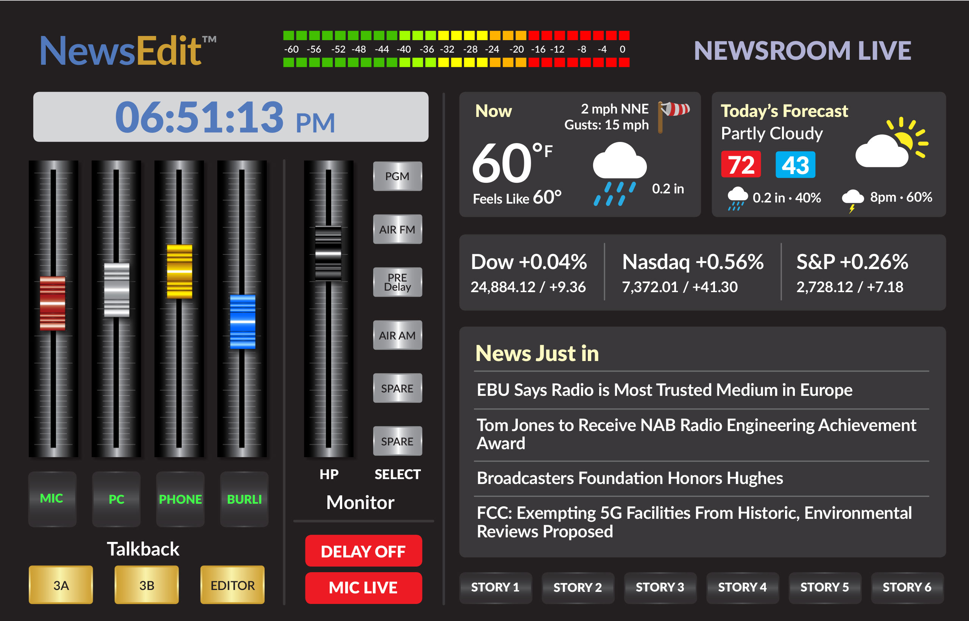This screenshot has height=621, width=969.
Task: Talk back to studio 3A
Action: pyautogui.click(x=61, y=585)
